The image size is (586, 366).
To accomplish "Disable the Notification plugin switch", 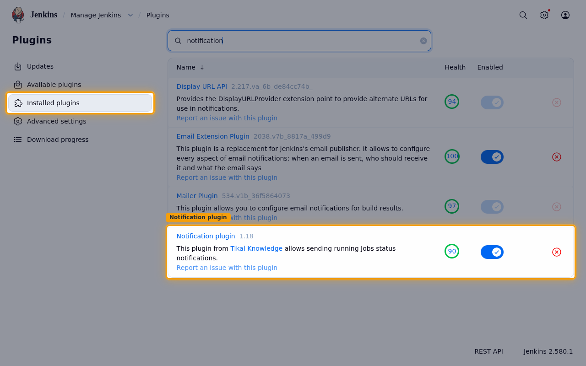I will coord(492,252).
